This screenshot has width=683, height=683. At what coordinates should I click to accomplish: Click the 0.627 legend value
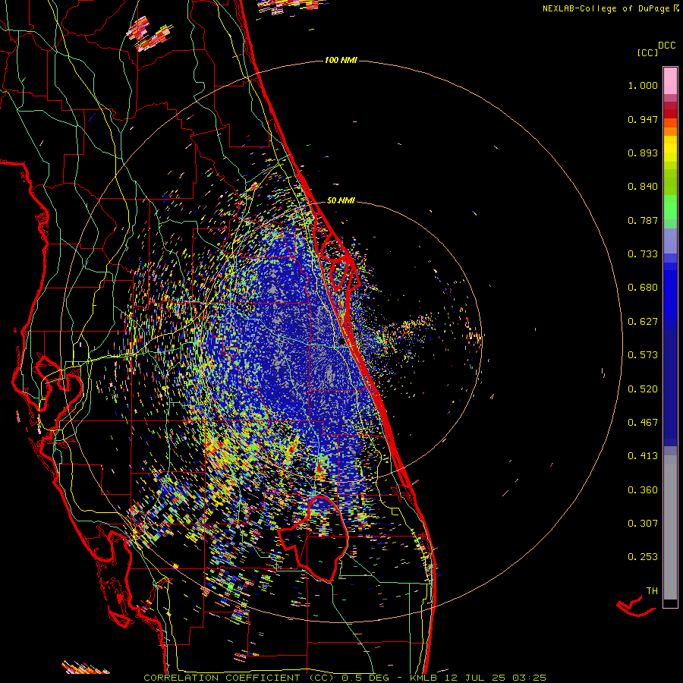pyautogui.click(x=643, y=322)
